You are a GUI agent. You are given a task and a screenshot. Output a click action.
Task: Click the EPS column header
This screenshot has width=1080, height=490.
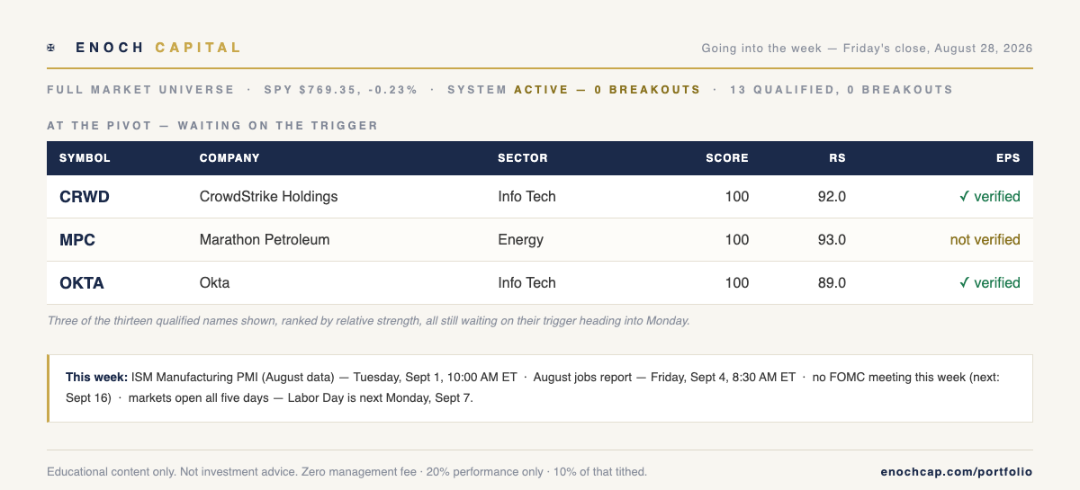1009,158
